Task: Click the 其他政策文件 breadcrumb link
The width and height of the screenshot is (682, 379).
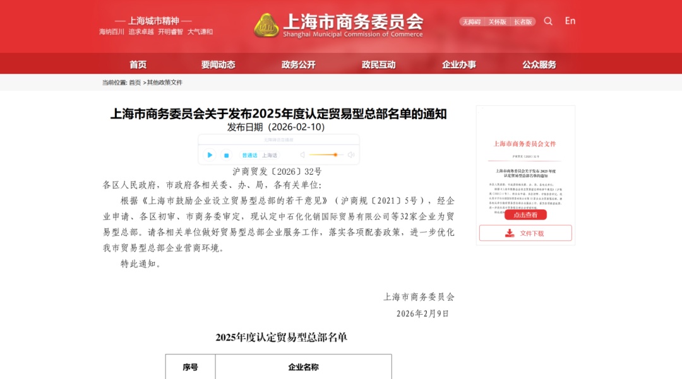Action: click(x=164, y=83)
